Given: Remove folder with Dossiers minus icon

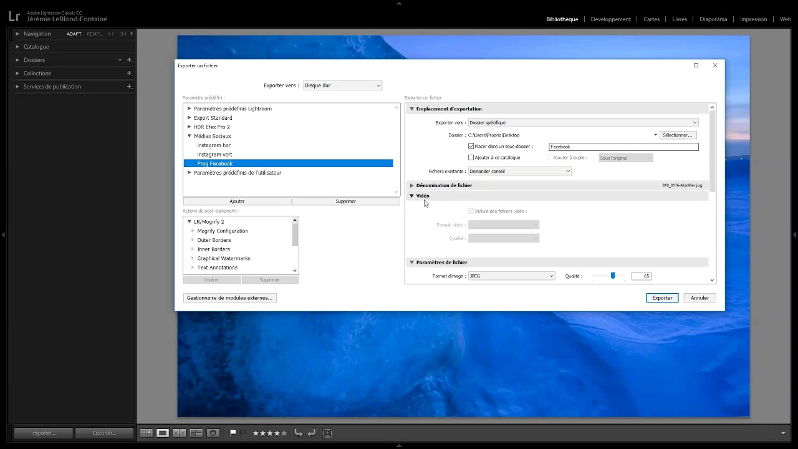Looking at the screenshot, I should tap(120, 60).
